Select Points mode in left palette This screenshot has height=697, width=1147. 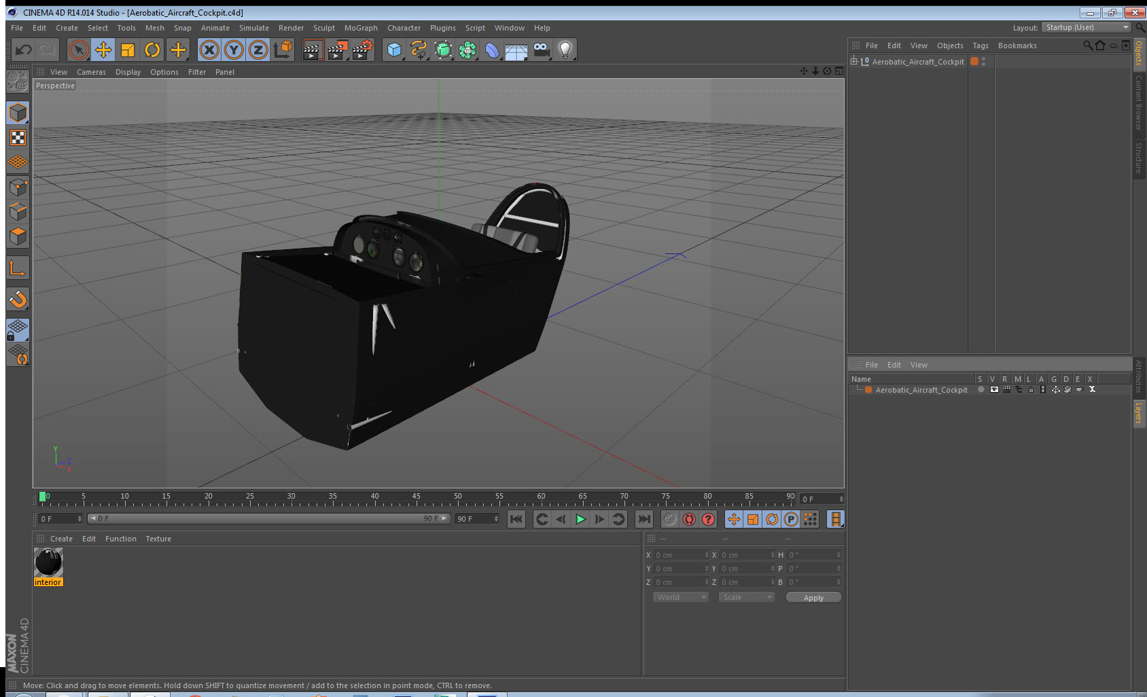(18, 187)
